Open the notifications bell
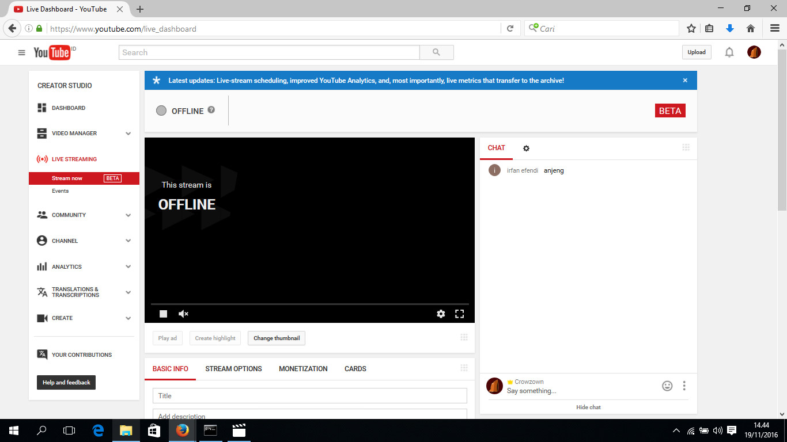 click(x=729, y=52)
